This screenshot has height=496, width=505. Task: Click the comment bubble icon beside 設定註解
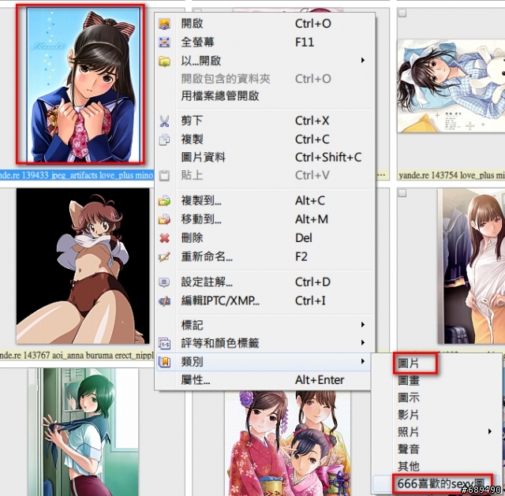(164, 282)
